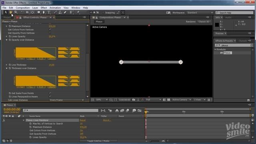Click the take snapshot camera icon
This screenshot has height=144, width=256.
click(134, 100)
